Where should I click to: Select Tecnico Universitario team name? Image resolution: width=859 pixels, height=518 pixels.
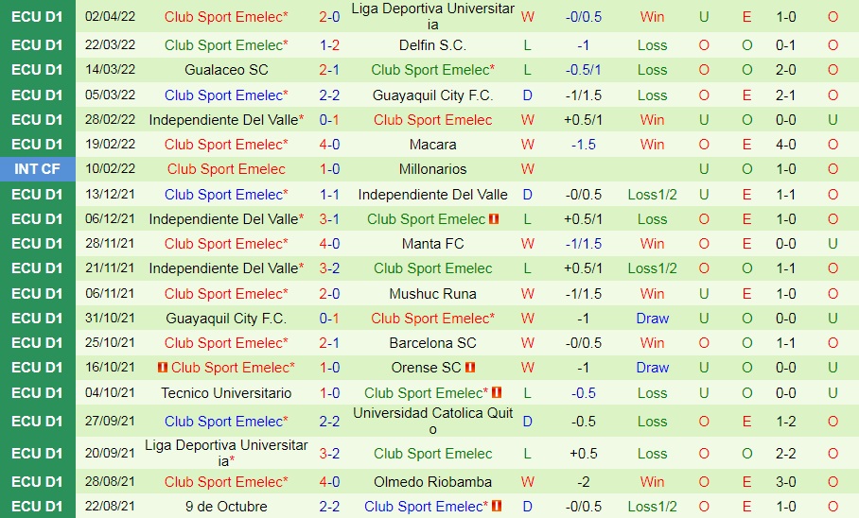tap(226, 393)
